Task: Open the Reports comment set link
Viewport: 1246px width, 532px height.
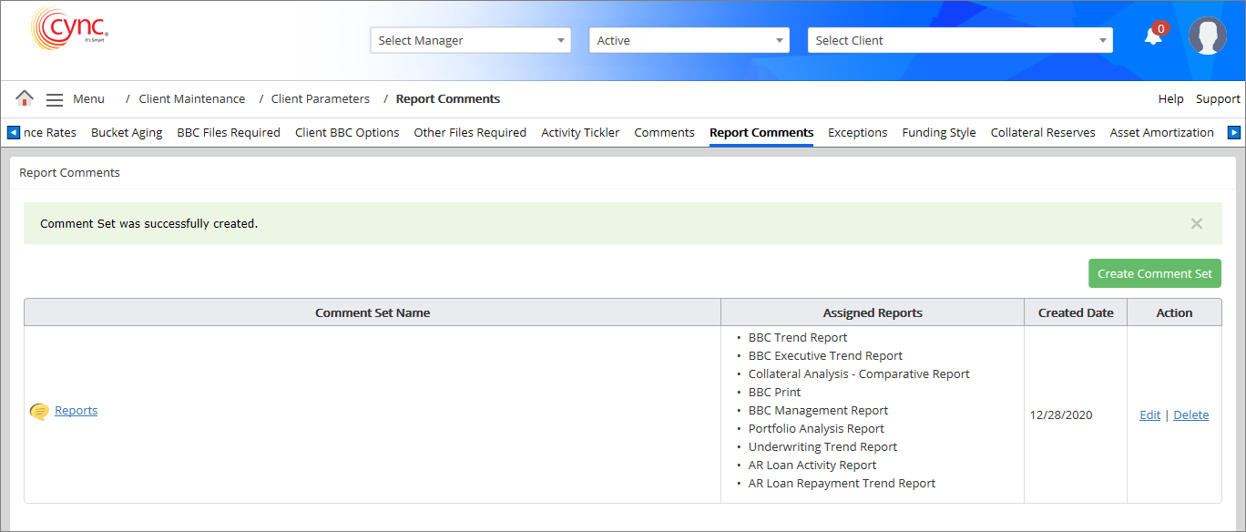Action: (76, 411)
